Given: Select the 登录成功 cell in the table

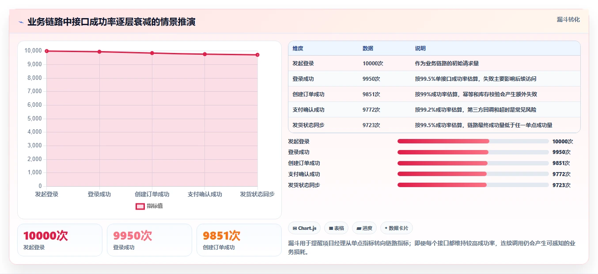Looking at the screenshot, I should (303, 79).
